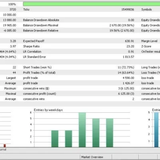Click the green 100% progress bar
The height and width of the screenshot is (160, 160).
tap(92, 4)
